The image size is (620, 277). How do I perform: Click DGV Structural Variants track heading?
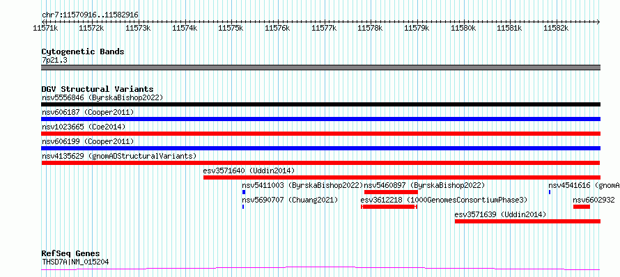point(98,89)
